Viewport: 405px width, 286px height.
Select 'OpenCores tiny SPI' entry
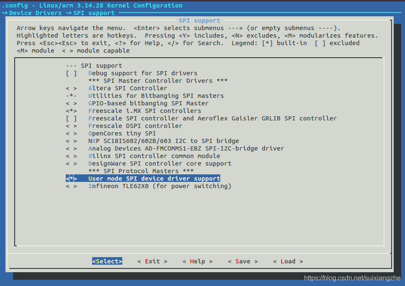pos(122,133)
